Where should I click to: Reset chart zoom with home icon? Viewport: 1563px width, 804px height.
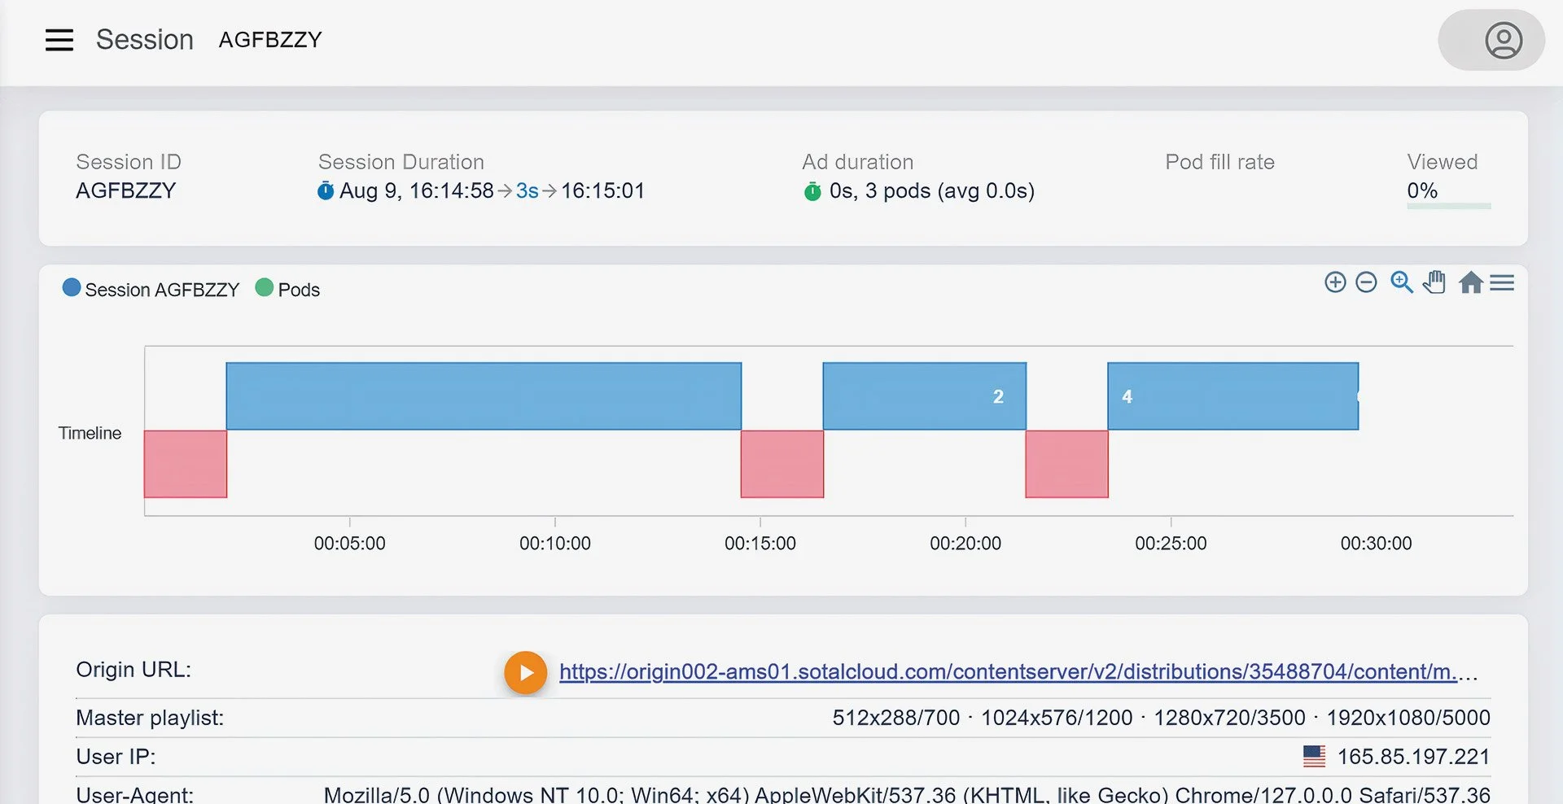(1470, 282)
